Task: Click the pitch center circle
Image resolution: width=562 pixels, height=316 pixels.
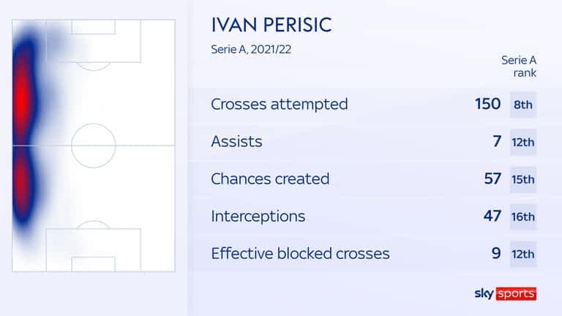Action: pyautogui.click(x=93, y=146)
